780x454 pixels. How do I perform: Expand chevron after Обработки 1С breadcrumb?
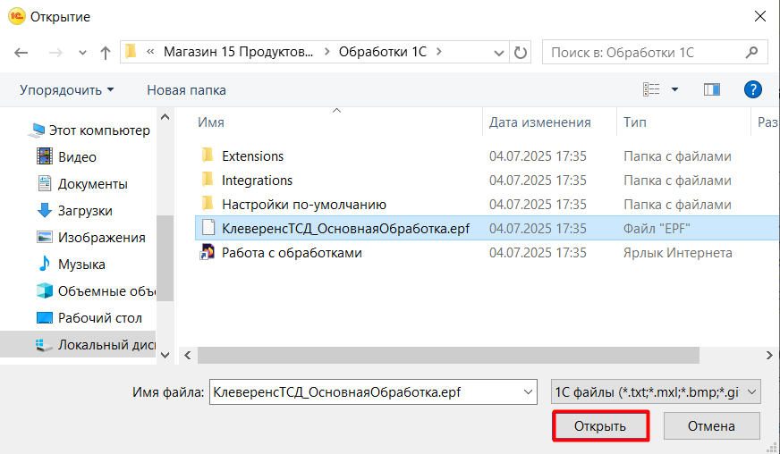438,52
